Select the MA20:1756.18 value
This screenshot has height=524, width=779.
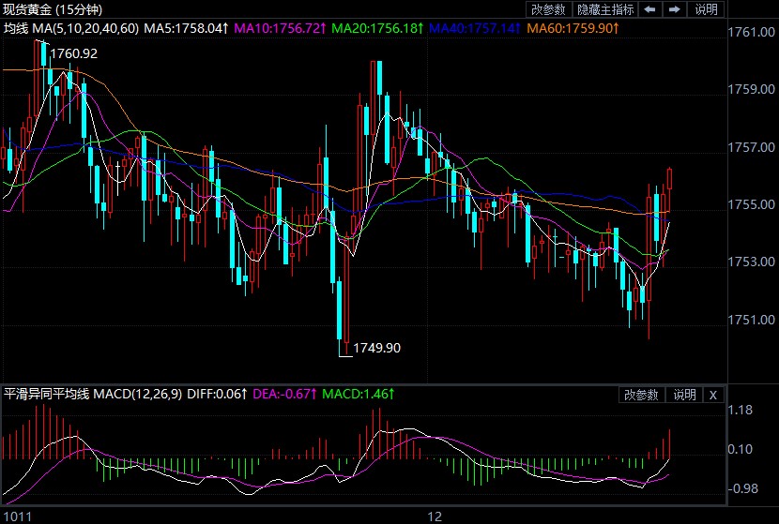(x=377, y=28)
